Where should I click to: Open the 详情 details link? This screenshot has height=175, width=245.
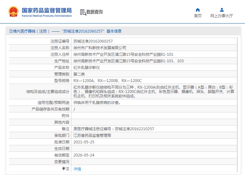click(x=77, y=169)
